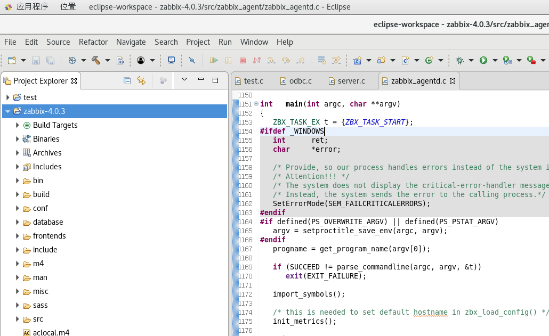Open the build configuration dropdown arrow
The width and height of the screenshot is (549, 336).
(x=84, y=60)
